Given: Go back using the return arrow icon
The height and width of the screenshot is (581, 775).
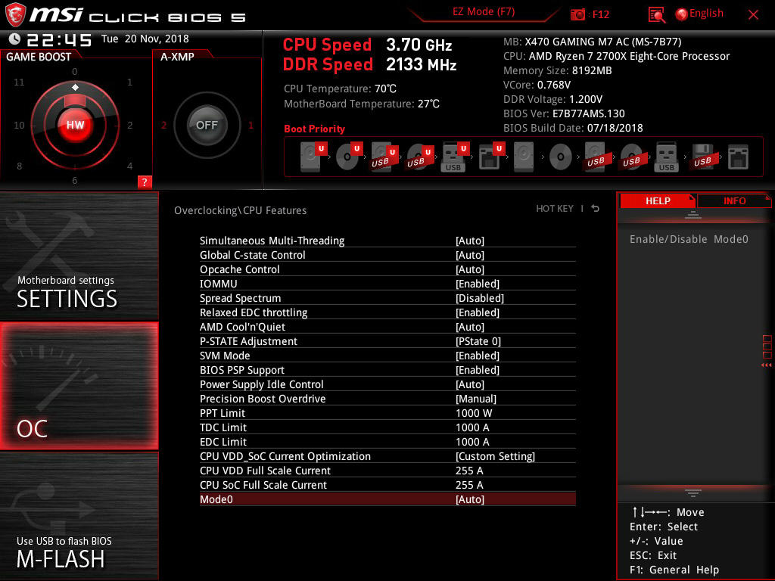Looking at the screenshot, I should pyautogui.click(x=595, y=209).
